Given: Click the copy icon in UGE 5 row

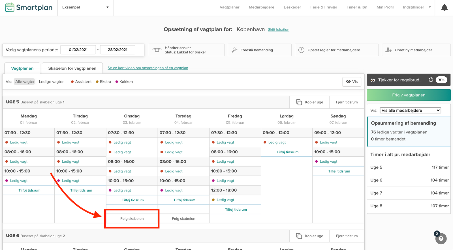Looking at the screenshot, I should pyautogui.click(x=299, y=102).
